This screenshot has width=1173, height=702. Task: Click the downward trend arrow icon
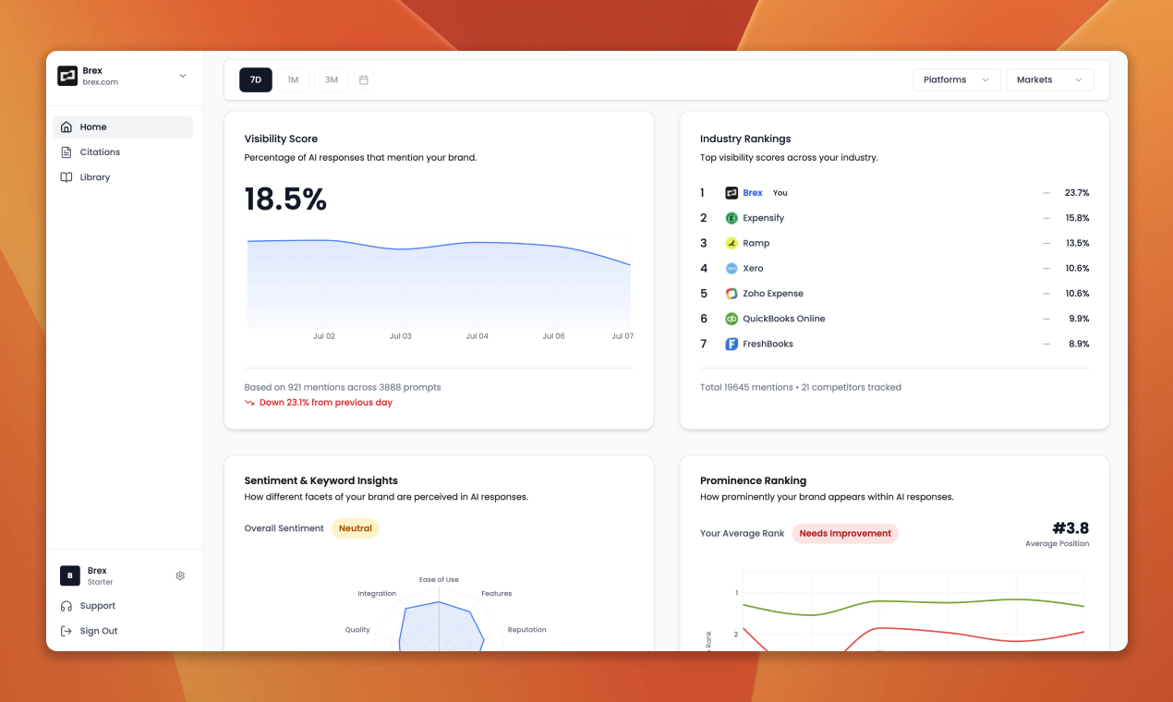(x=249, y=403)
